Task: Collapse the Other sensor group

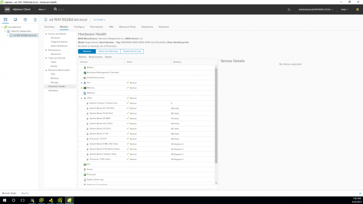Action: point(81,98)
